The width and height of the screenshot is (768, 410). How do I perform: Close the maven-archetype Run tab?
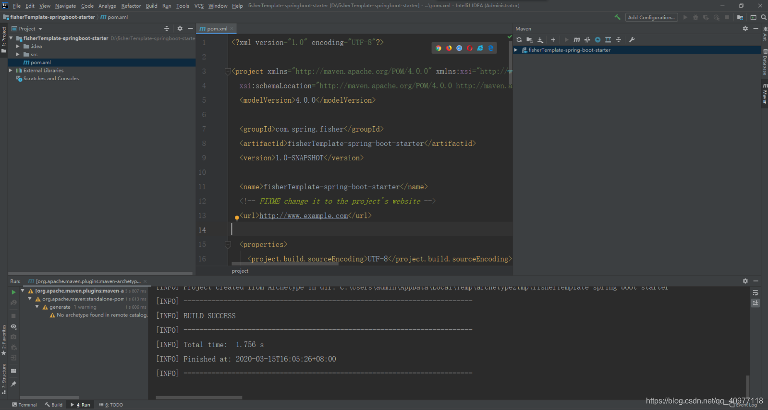click(145, 281)
